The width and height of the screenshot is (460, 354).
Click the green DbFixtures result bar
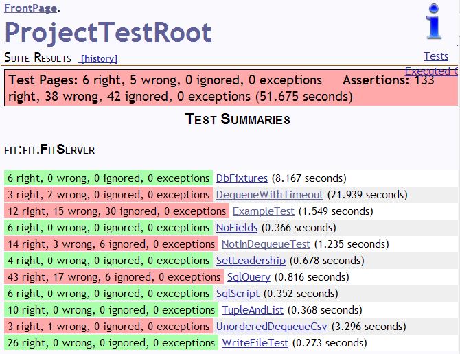click(x=108, y=178)
